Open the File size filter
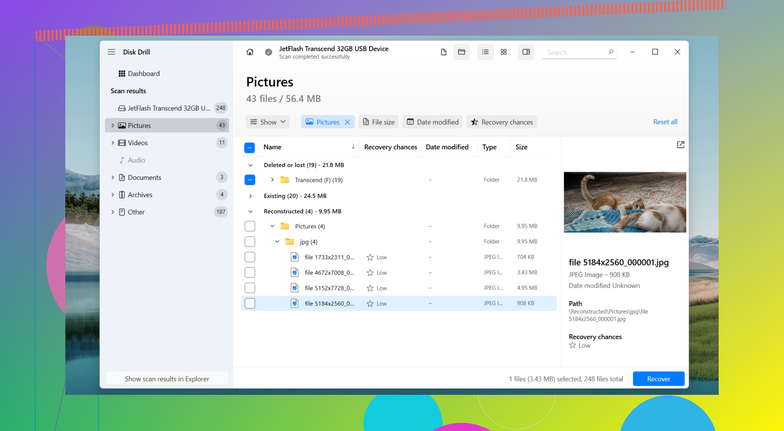This screenshot has height=431, width=784. point(379,122)
